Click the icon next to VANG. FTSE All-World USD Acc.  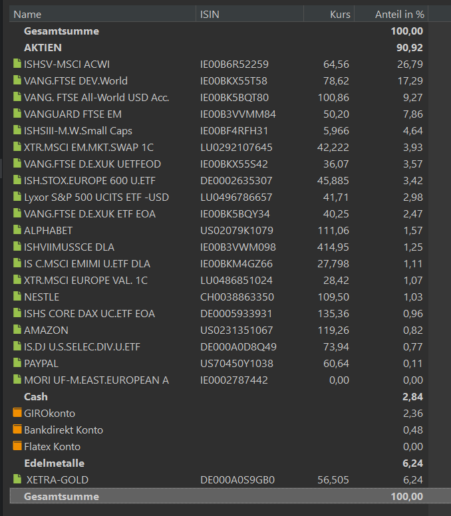coord(17,96)
